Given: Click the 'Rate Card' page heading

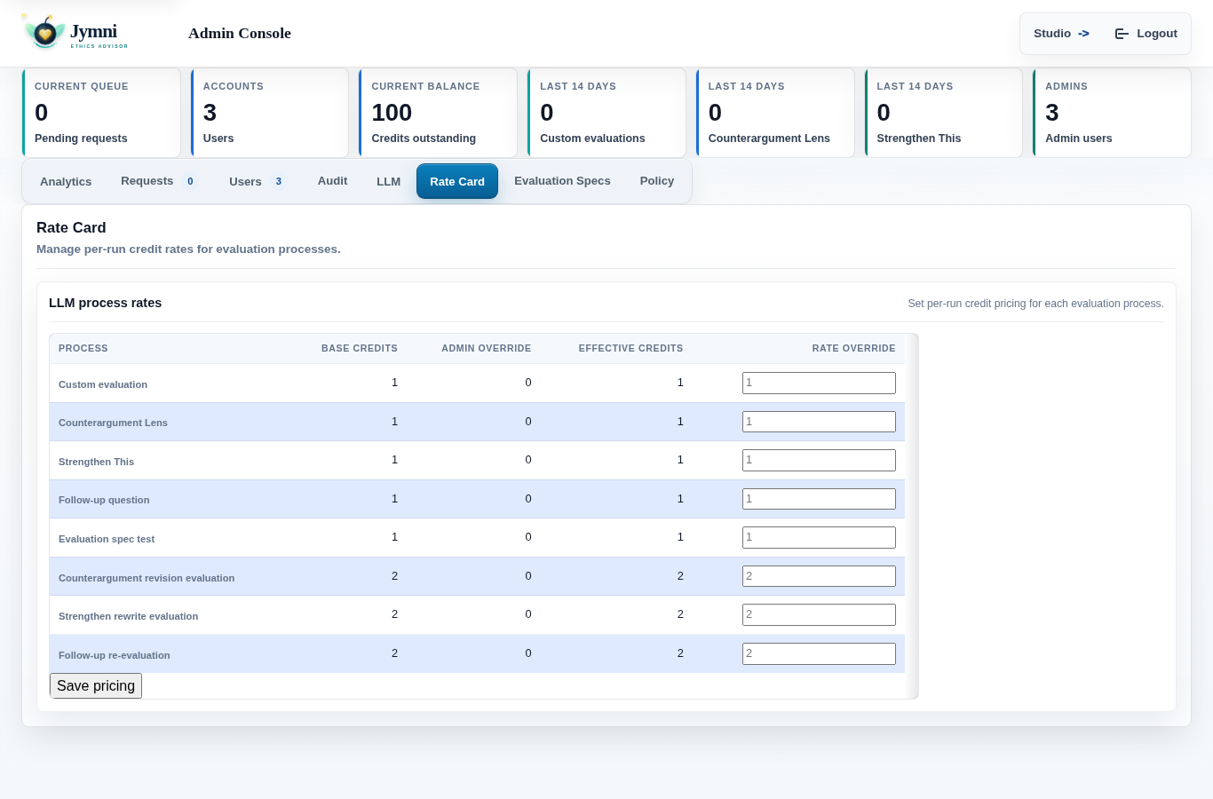Looking at the screenshot, I should coord(71,227).
